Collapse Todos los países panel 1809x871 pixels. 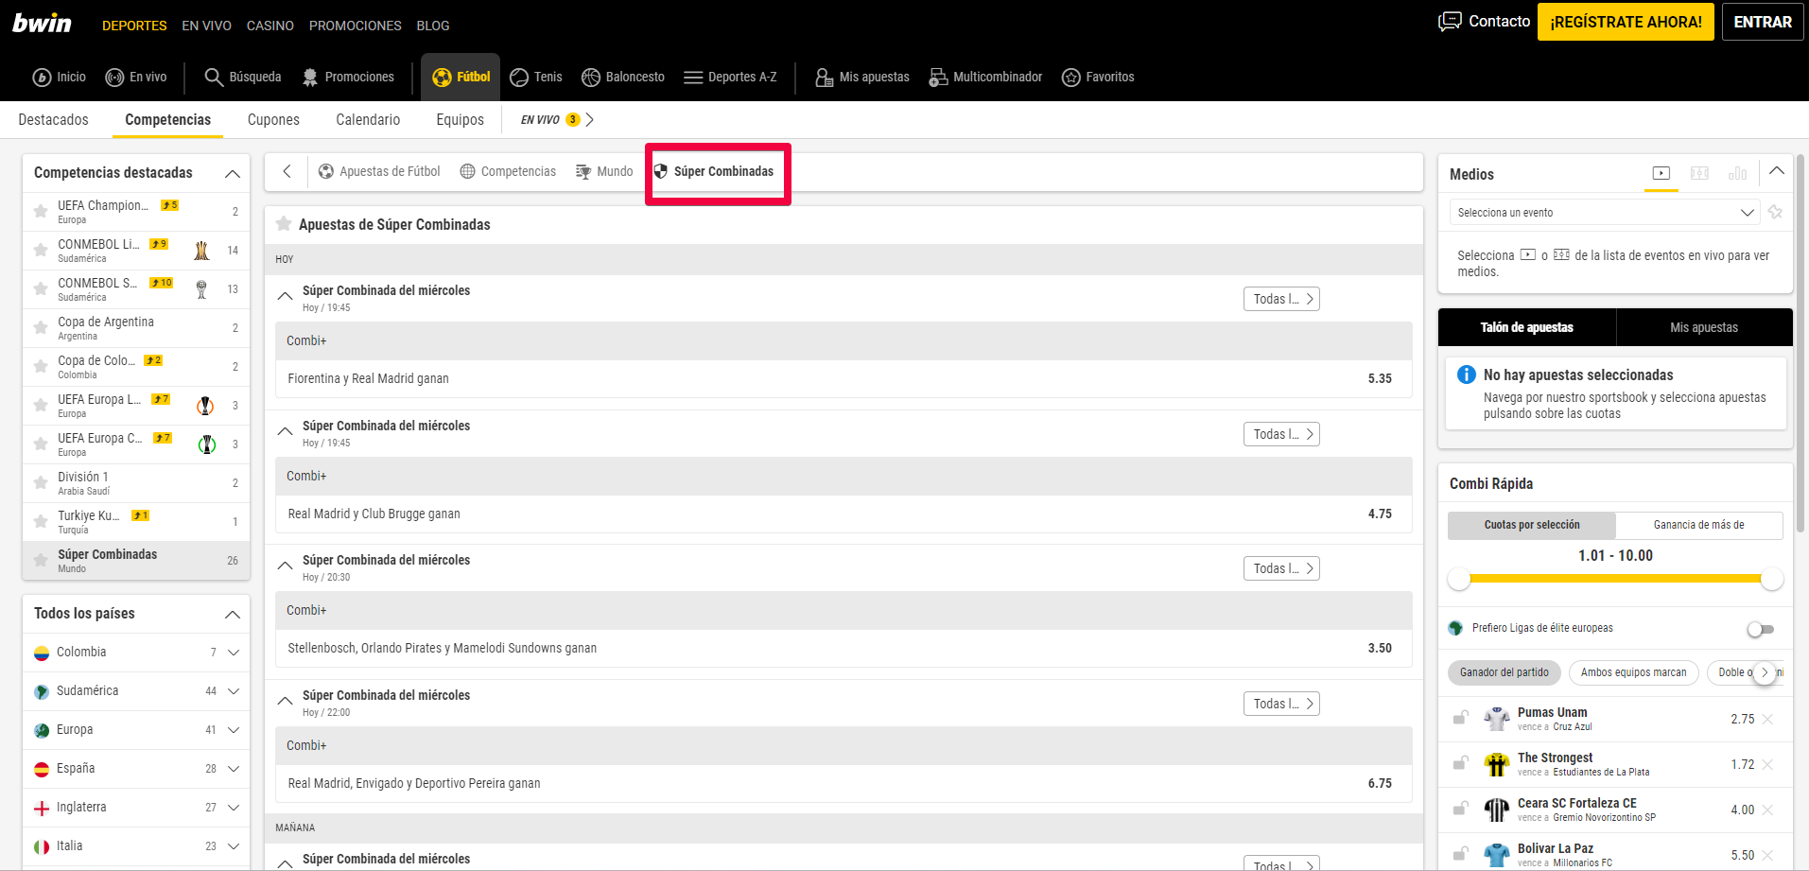(233, 614)
